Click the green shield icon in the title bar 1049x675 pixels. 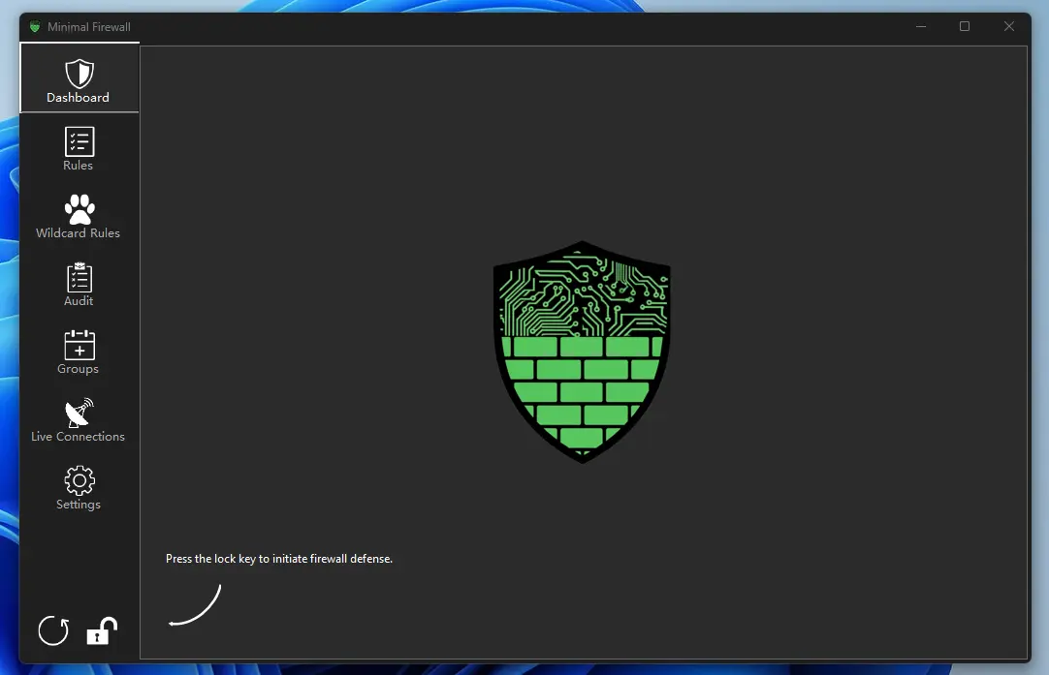click(x=35, y=26)
